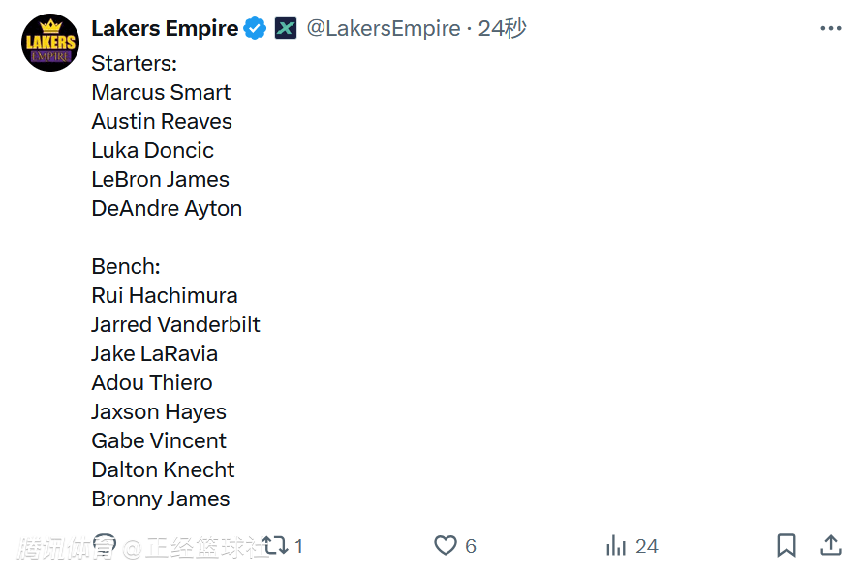Bookmark this Lakers Empire post
Screen dimensions: 863x575
pyautogui.click(x=786, y=546)
